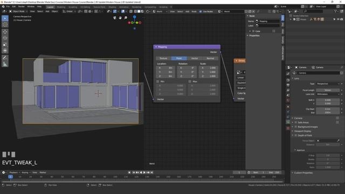Select Point type in Mapping node
Screen dimensions: 345x194
pyautogui.click(x=179, y=58)
